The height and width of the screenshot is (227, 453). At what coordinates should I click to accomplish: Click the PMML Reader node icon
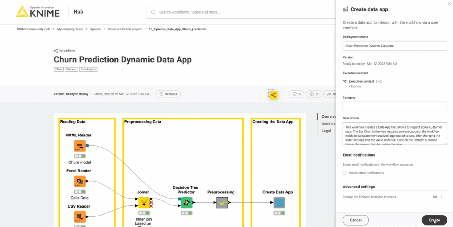coord(80,146)
